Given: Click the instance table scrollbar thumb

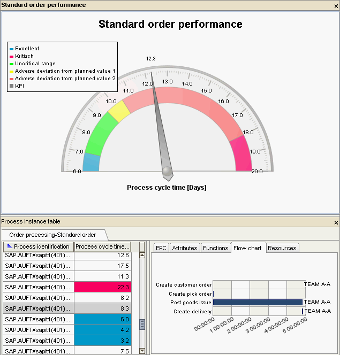Looking at the screenshot, I should (x=142, y=325).
